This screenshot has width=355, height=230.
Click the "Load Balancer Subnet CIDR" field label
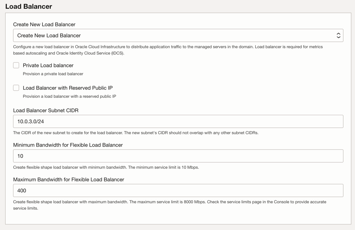click(46, 110)
